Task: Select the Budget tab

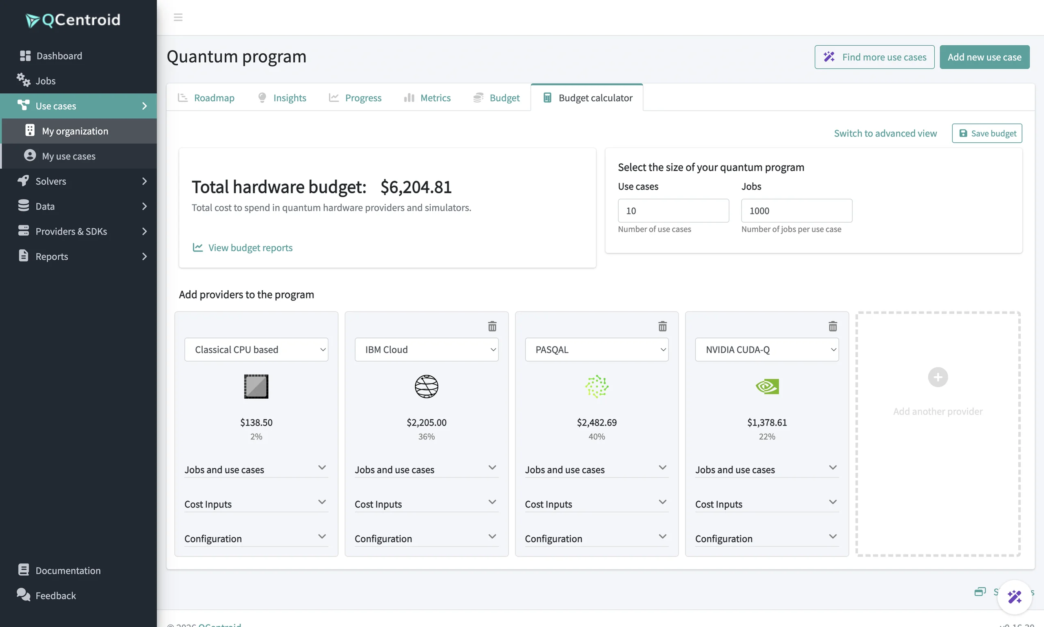Action: coord(497,97)
